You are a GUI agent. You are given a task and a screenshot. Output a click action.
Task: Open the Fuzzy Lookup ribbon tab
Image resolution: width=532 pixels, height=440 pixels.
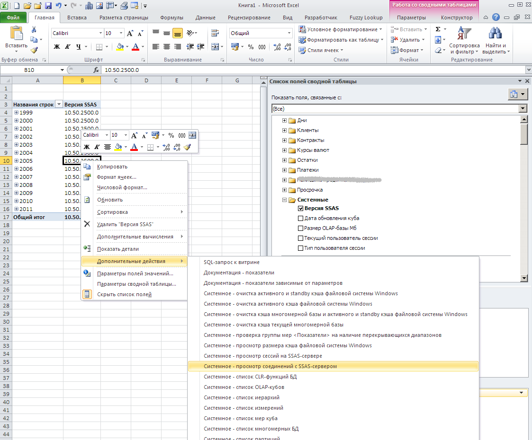click(366, 18)
